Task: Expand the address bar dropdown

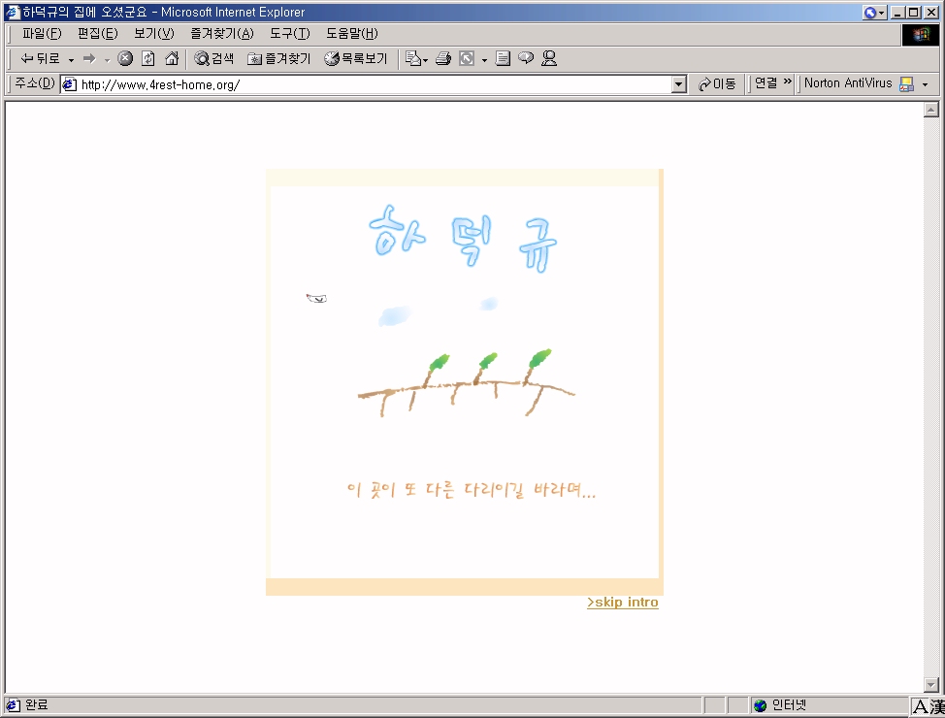Action: click(x=679, y=84)
